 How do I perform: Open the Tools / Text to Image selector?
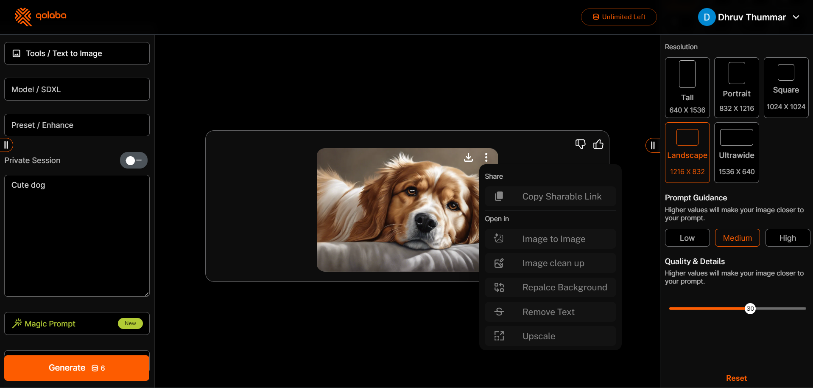77,53
